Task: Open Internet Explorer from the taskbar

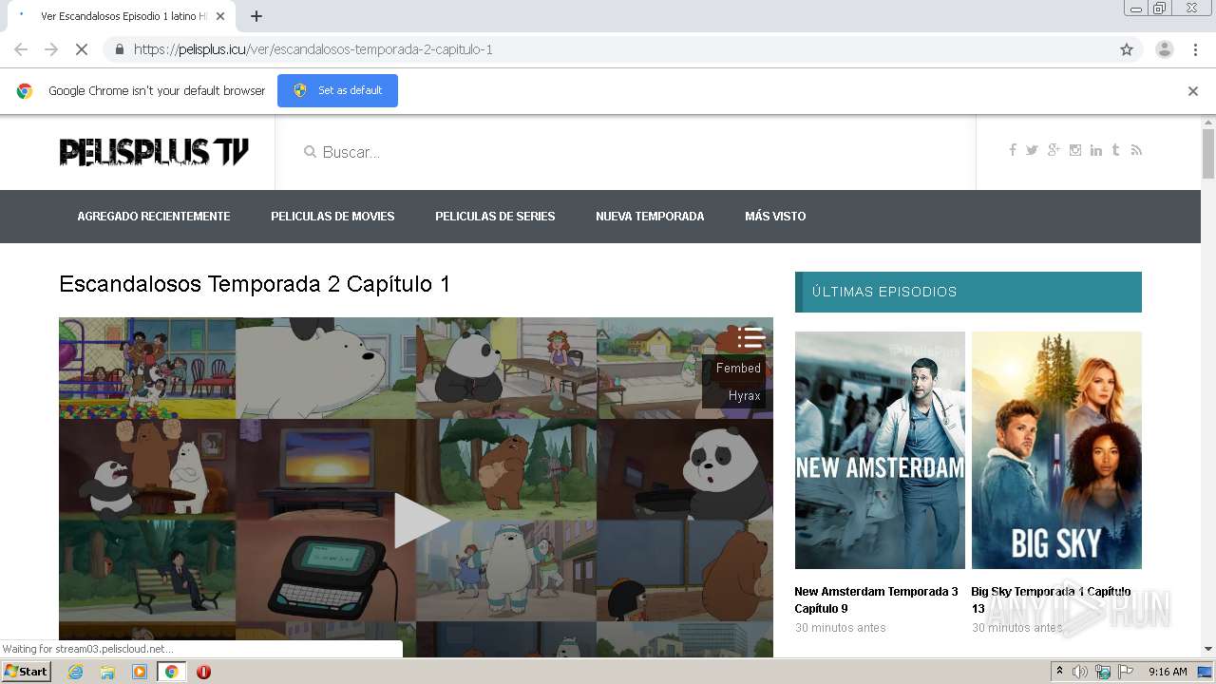Action: point(75,672)
